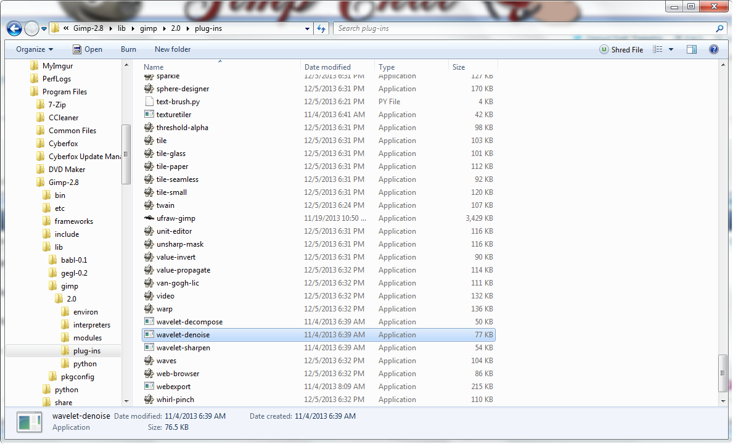Screen dimensions: 733x444
Task: Click the wavelet-sharpen file icon
Action: click(x=149, y=348)
